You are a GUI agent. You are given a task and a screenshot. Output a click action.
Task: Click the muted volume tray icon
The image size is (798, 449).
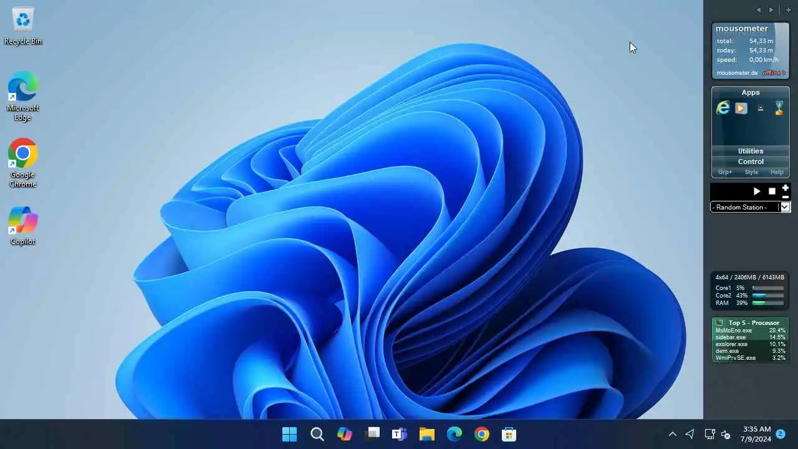pos(726,434)
